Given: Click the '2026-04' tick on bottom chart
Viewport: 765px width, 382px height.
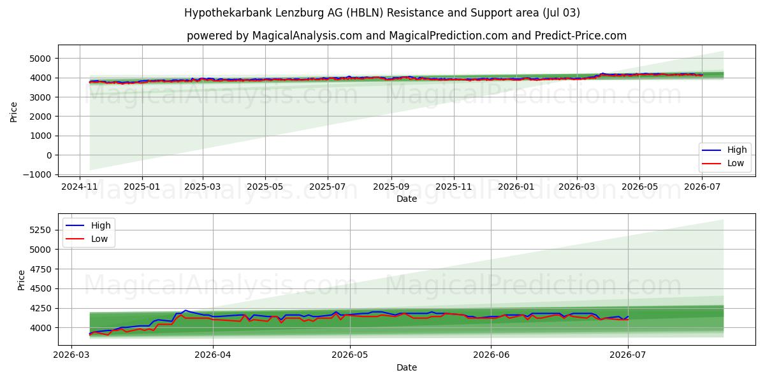Looking at the screenshot, I should click(x=212, y=355).
